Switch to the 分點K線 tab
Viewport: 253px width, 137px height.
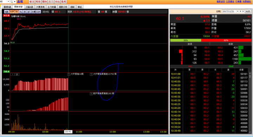pyautogui.click(x=30, y=7)
